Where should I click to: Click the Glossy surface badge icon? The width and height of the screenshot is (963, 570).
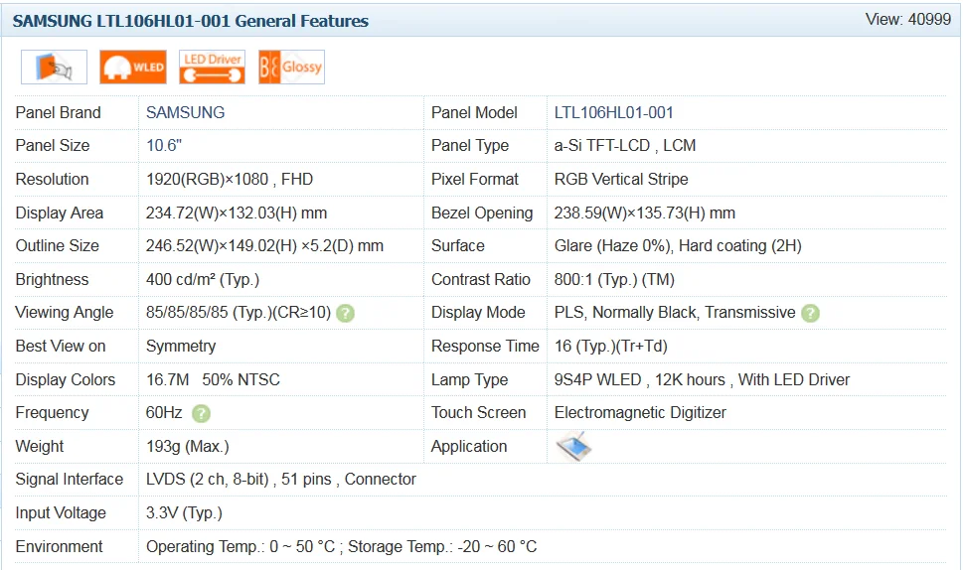291,67
